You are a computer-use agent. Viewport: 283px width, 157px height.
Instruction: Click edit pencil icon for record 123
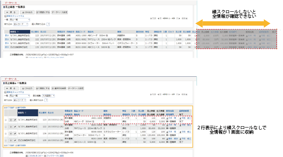[x=15, y=120]
